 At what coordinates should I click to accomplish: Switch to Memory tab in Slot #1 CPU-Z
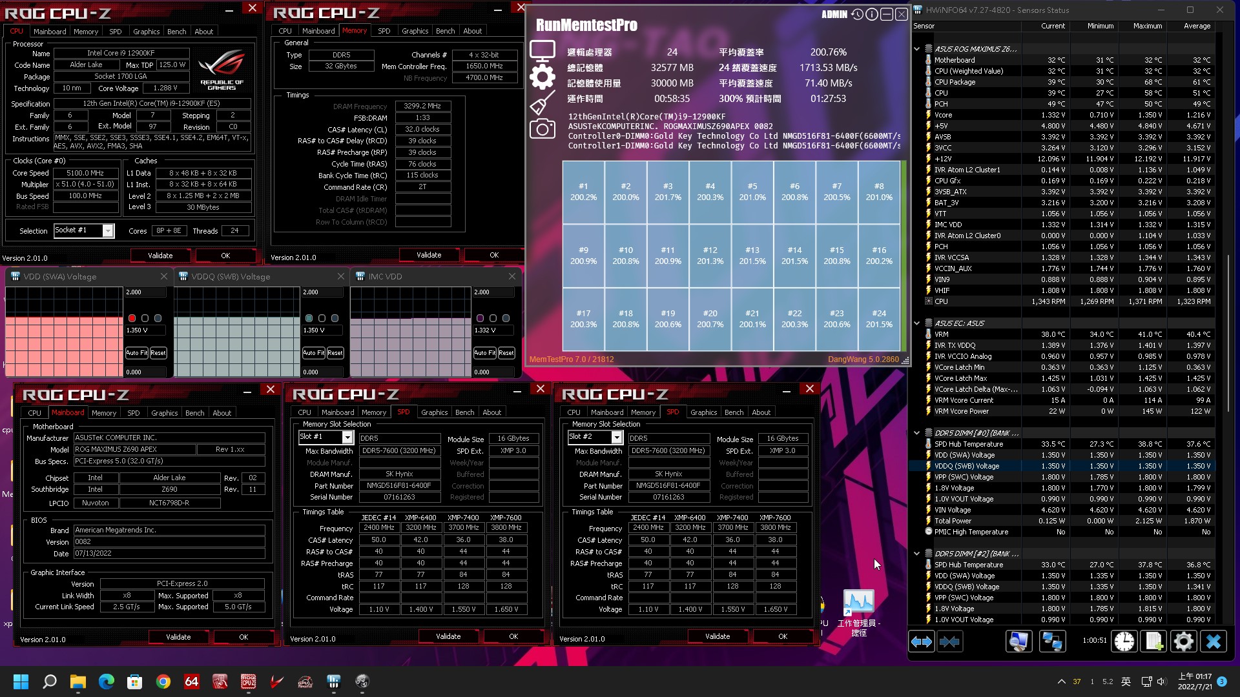pos(374,412)
